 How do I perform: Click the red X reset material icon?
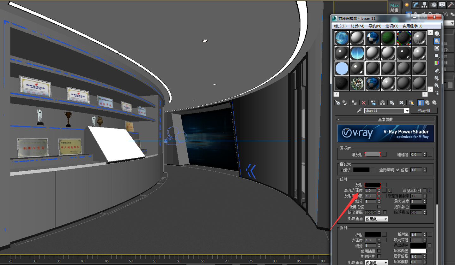tap(364, 103)
